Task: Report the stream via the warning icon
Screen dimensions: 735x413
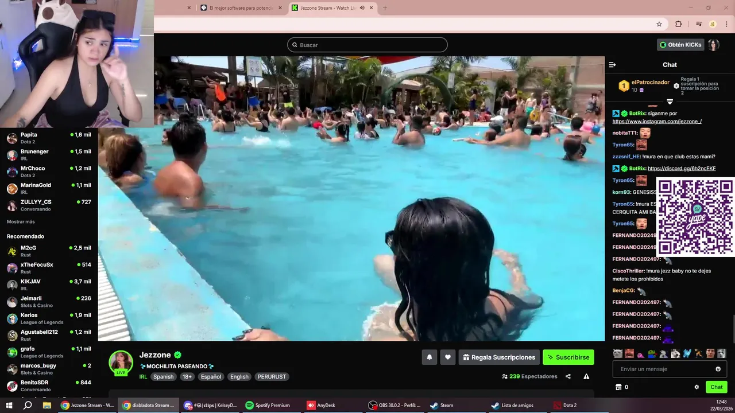Action: [586, 376]
